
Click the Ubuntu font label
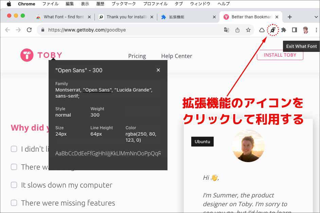coord(202,141)
